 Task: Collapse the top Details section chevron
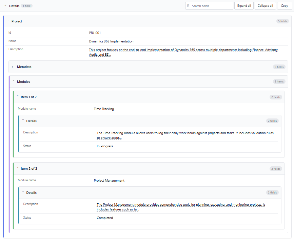tap(5, 6)
